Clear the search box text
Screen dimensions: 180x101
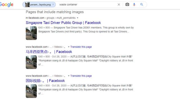[119, 4]
